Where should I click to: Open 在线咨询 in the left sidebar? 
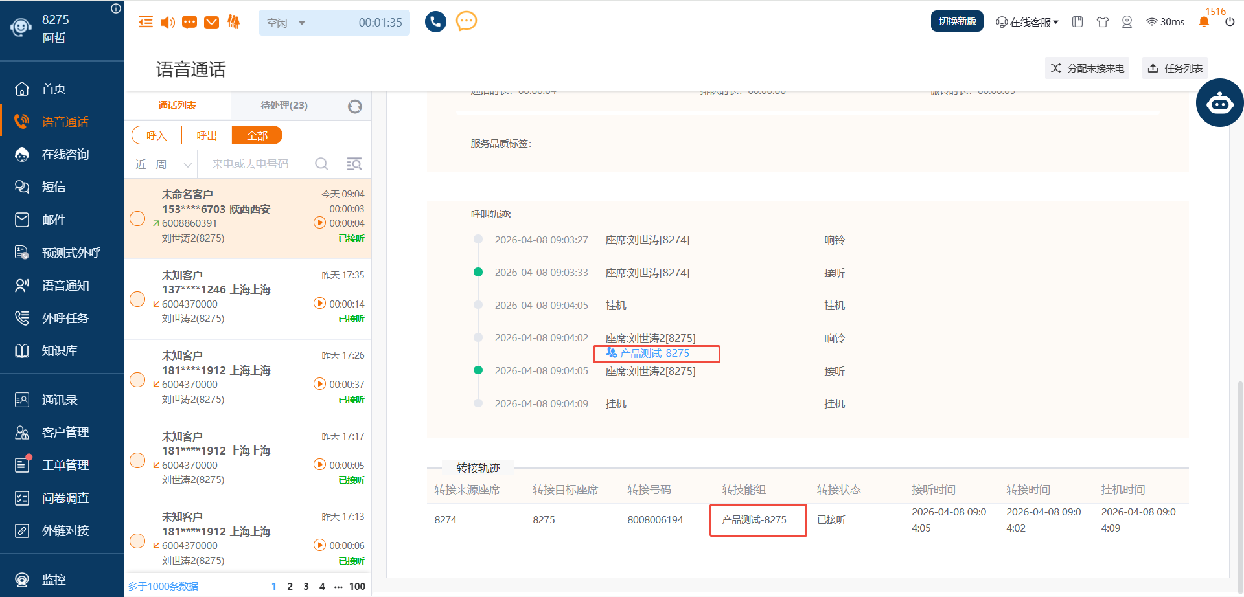[x=65, y=154]
